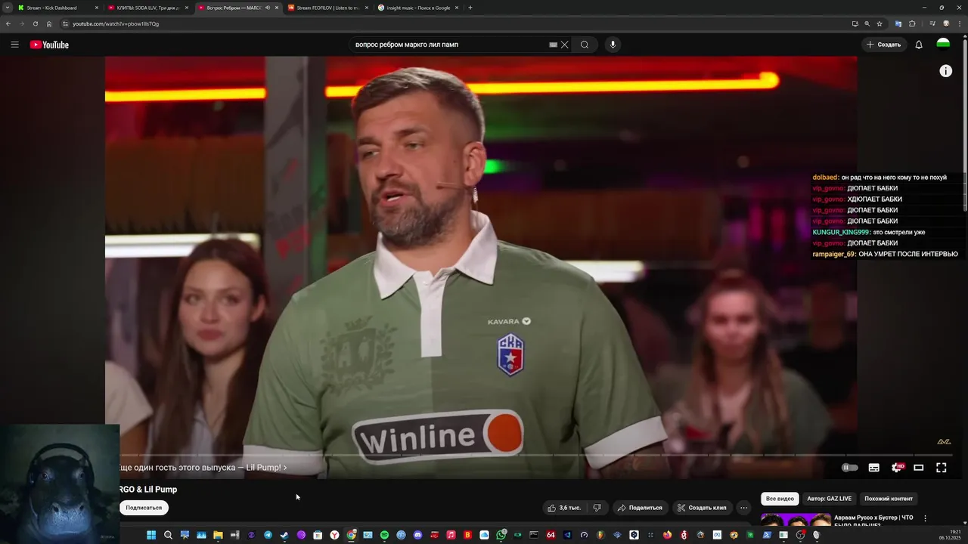The height and width of the screenshot is (544, 968).
Task: Click the Поделиться share button
Action: tap(640, 508)
